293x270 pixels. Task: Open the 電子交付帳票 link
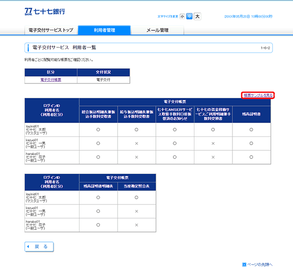(x=51, y=80)
